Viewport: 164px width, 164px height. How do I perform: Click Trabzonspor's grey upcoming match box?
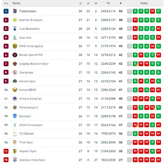(129, 11)
